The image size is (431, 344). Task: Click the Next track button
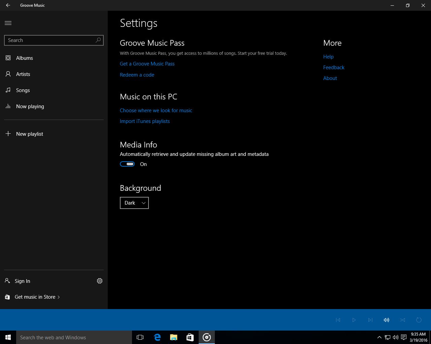[370, 320]
